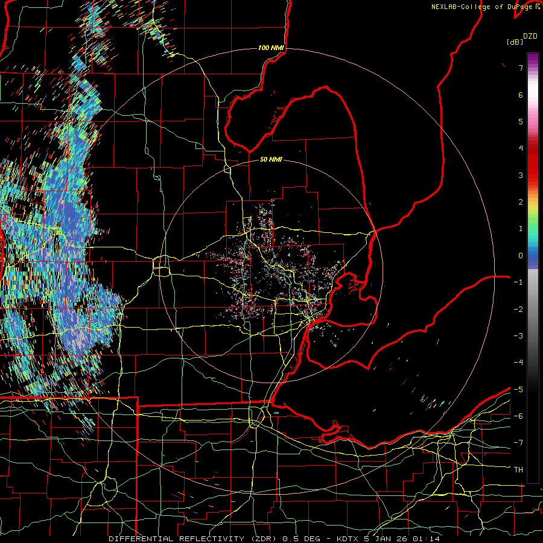The height and width of the screenshot is (543, 543).
Task: Click the -2 dB scale value
Action: [x=518, y=310]
